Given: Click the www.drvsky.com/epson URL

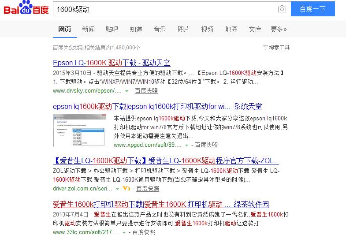Looking at the screenshot, I should (87, 91).
